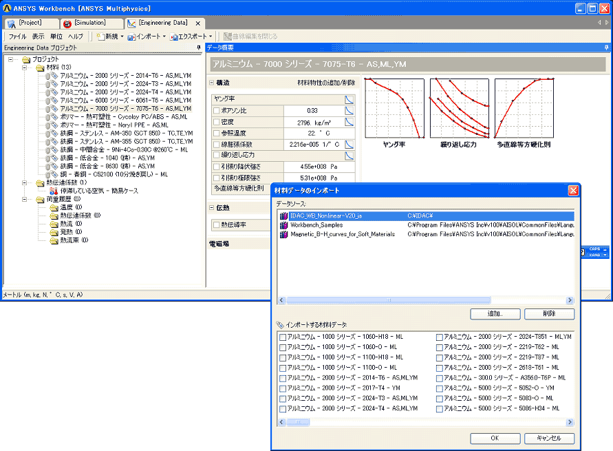
Task: Open the 発熱 folder icon
Action: (54, 232)
